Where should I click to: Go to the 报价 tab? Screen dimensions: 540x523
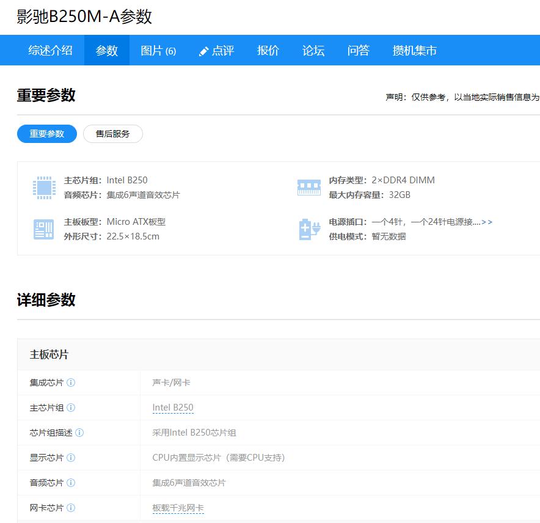point(268,51)
